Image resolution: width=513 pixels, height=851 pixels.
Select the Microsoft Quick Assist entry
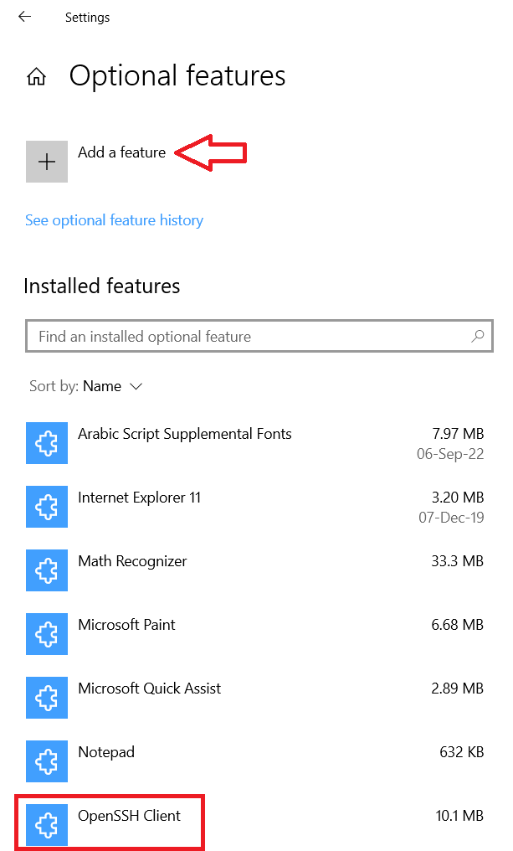150,689
